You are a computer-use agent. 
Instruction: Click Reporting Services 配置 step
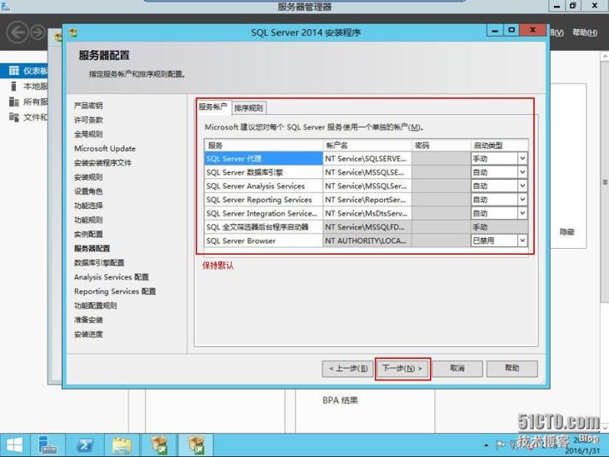115,291
